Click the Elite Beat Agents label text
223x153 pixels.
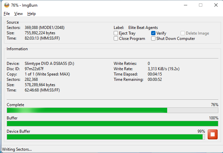pos(143,28)
